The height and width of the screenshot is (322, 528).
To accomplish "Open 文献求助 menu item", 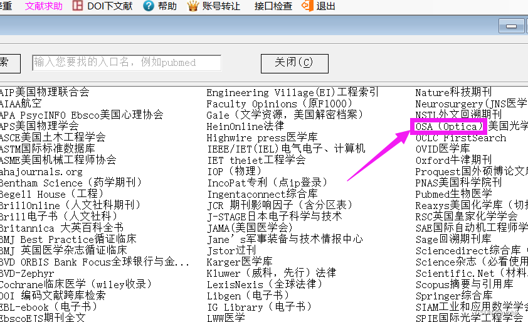I will pyautogui.click(x=44, y=6).
